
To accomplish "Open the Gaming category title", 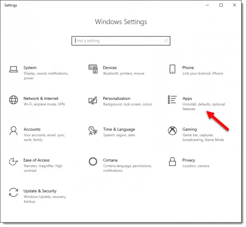I will pyautogui.click(x=189, y=129).
